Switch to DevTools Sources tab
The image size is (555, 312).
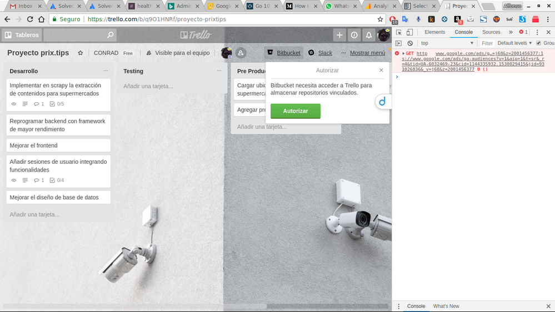(x=491, y=32)
